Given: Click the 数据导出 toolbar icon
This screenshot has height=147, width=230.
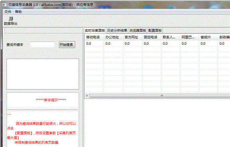Looking at the screenshot, I should tap(10, 21).
